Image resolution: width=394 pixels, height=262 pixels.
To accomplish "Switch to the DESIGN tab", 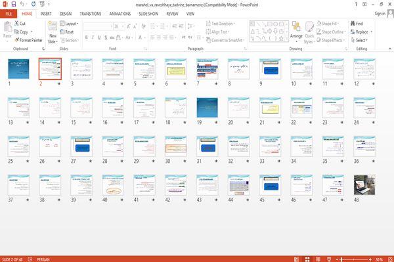I will 65,14.
